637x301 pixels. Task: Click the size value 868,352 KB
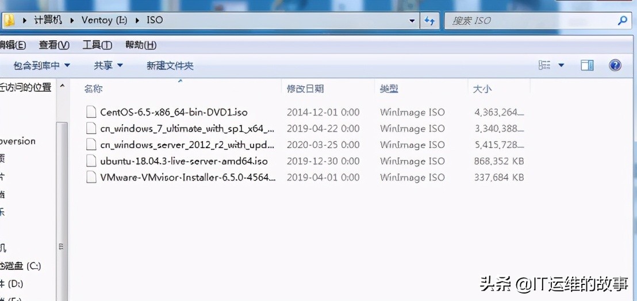(499, 161)
